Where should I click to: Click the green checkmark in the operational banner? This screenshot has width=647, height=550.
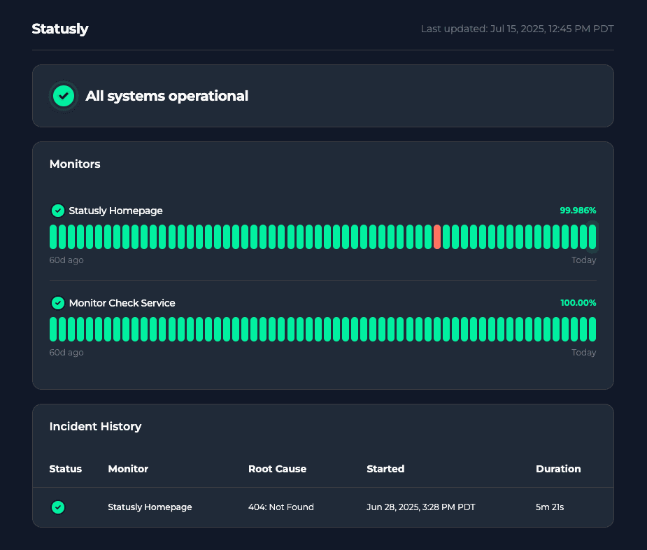click(x=63, y=96)
